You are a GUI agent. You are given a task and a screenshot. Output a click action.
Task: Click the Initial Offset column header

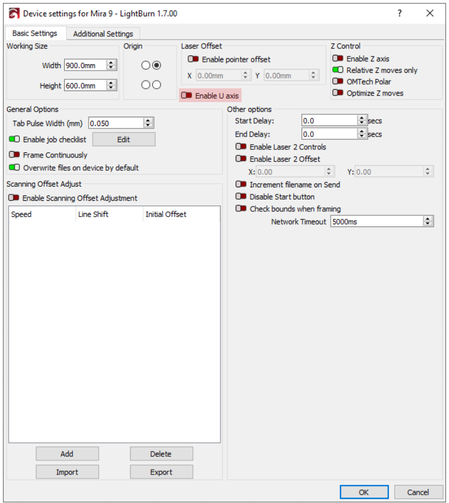click(181, 214)
